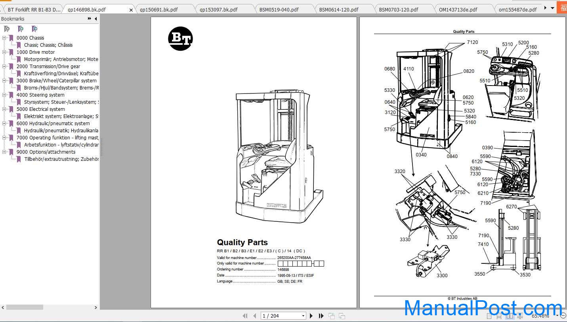The height and width of the screenshot is (322, 567).
Task: Switch to the om155487de.pdf tab
Action: point(518,10)
